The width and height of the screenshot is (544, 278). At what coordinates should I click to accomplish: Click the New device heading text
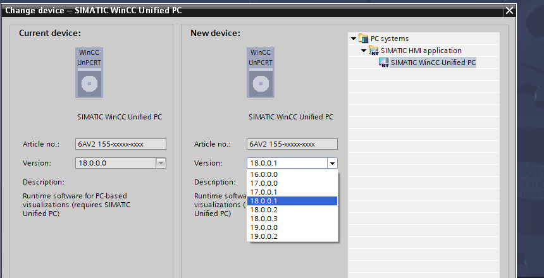(x=216, y=33)
